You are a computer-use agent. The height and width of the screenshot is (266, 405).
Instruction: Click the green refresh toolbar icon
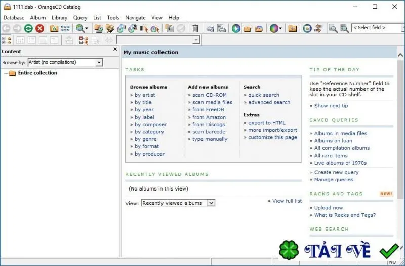point(28,28)
